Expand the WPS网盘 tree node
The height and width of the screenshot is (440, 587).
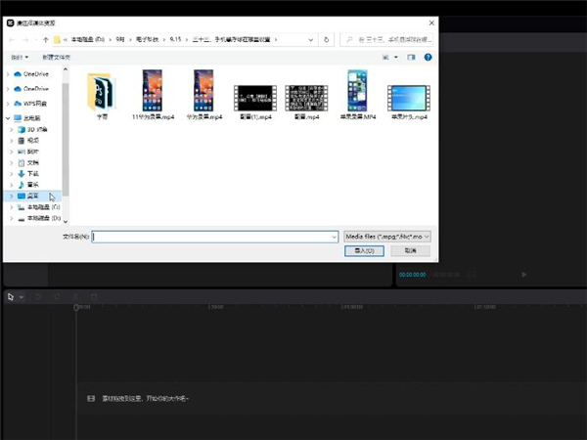(x=8, y=104)
